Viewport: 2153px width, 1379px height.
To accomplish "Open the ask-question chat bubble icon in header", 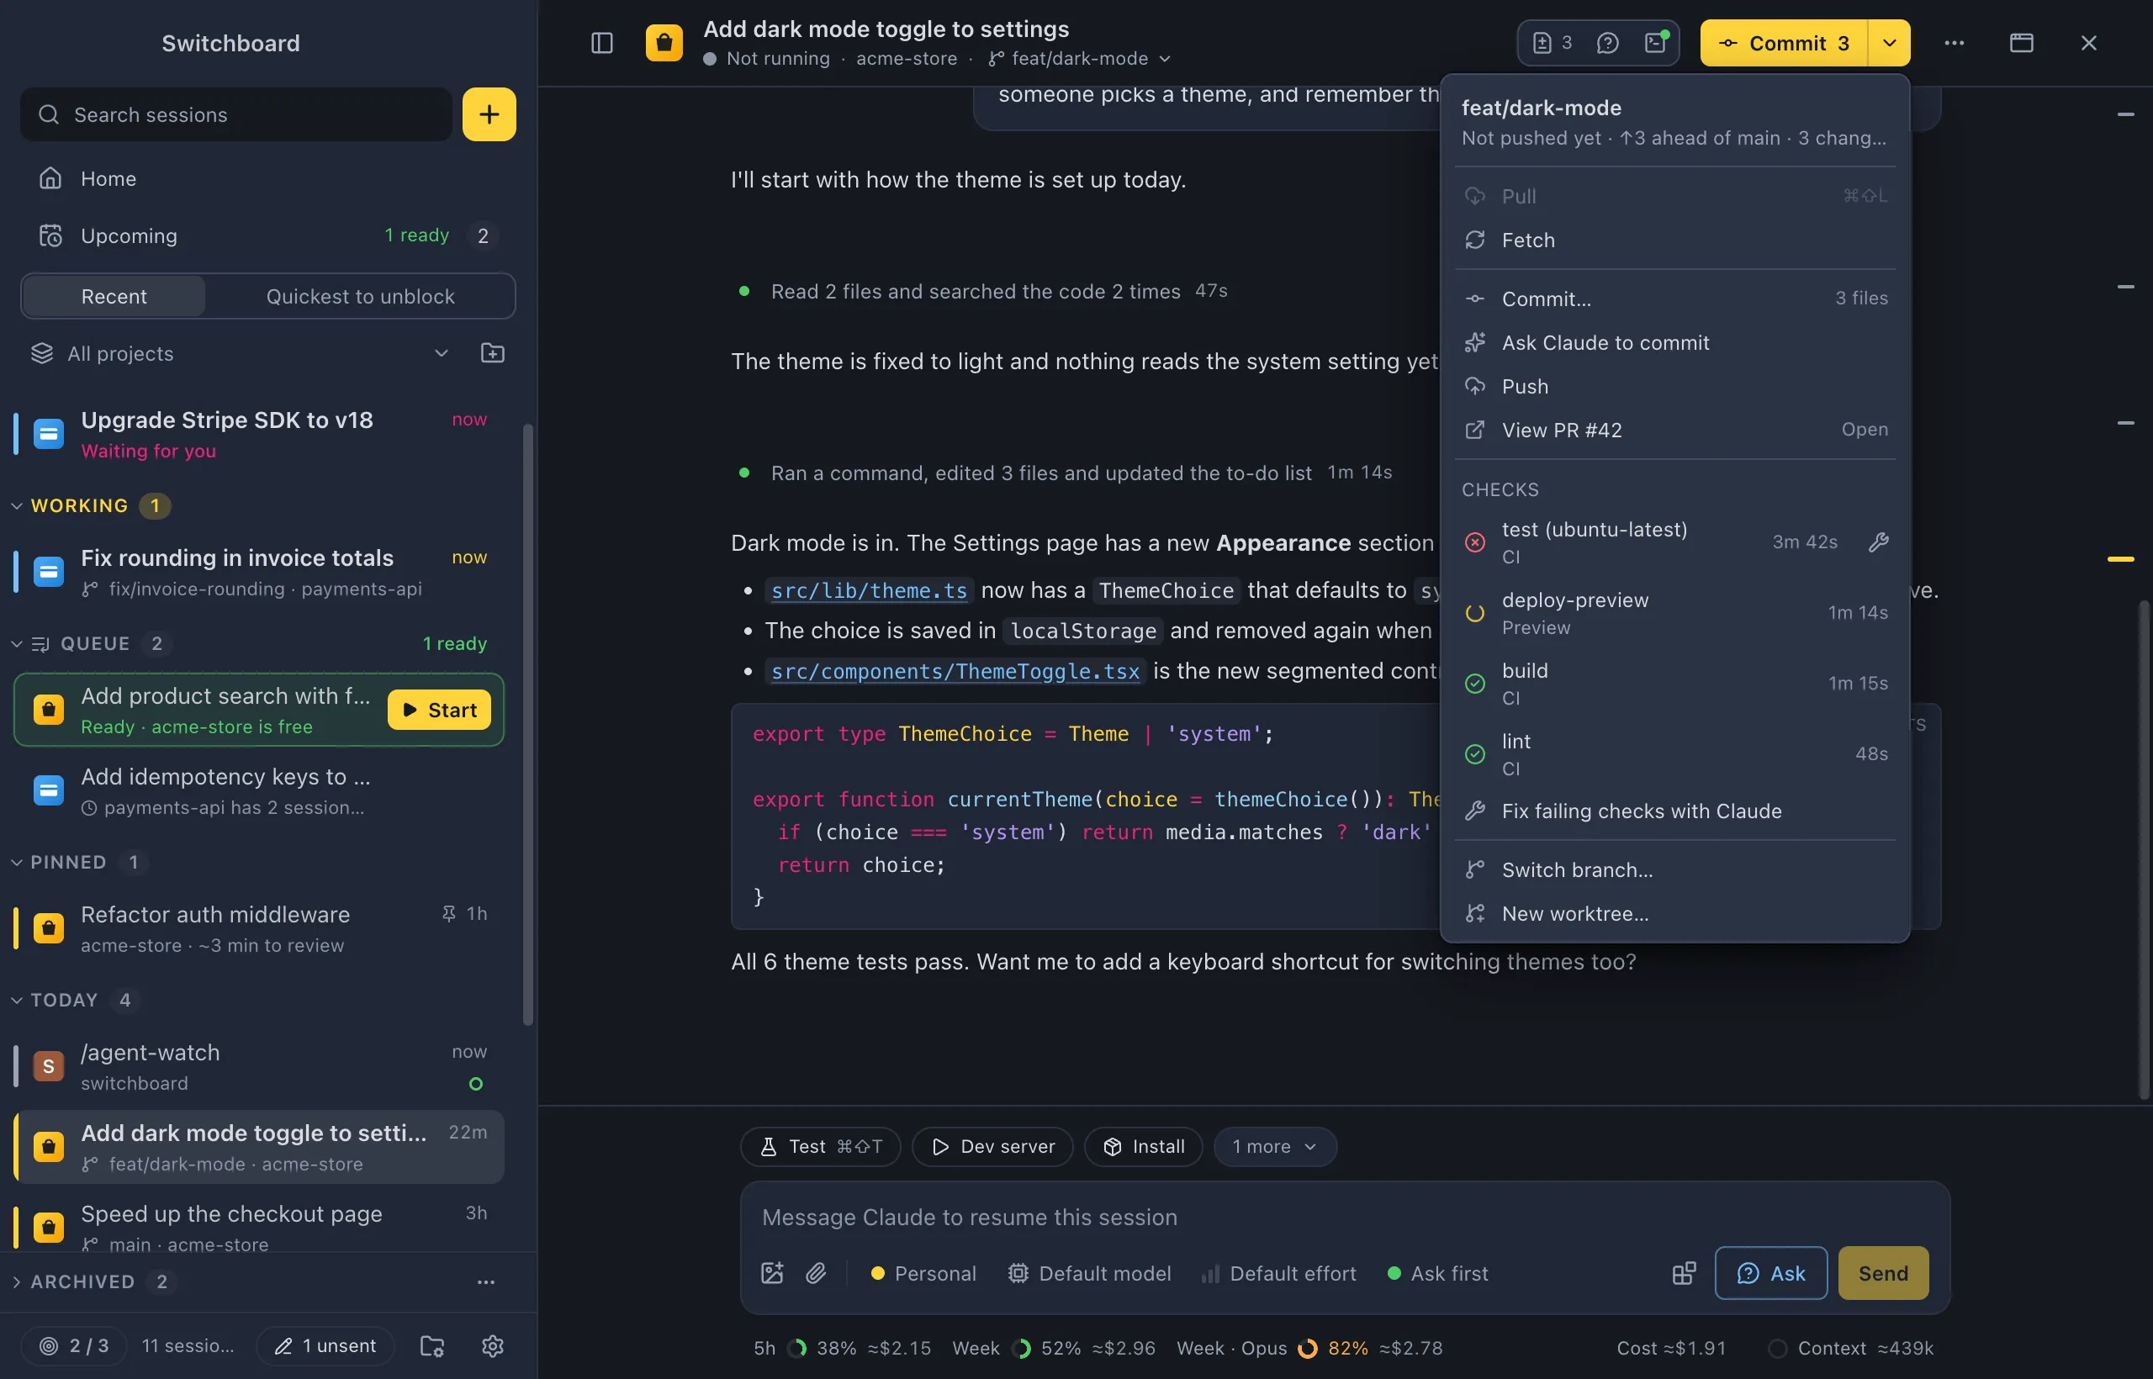I will [1607, 43].
